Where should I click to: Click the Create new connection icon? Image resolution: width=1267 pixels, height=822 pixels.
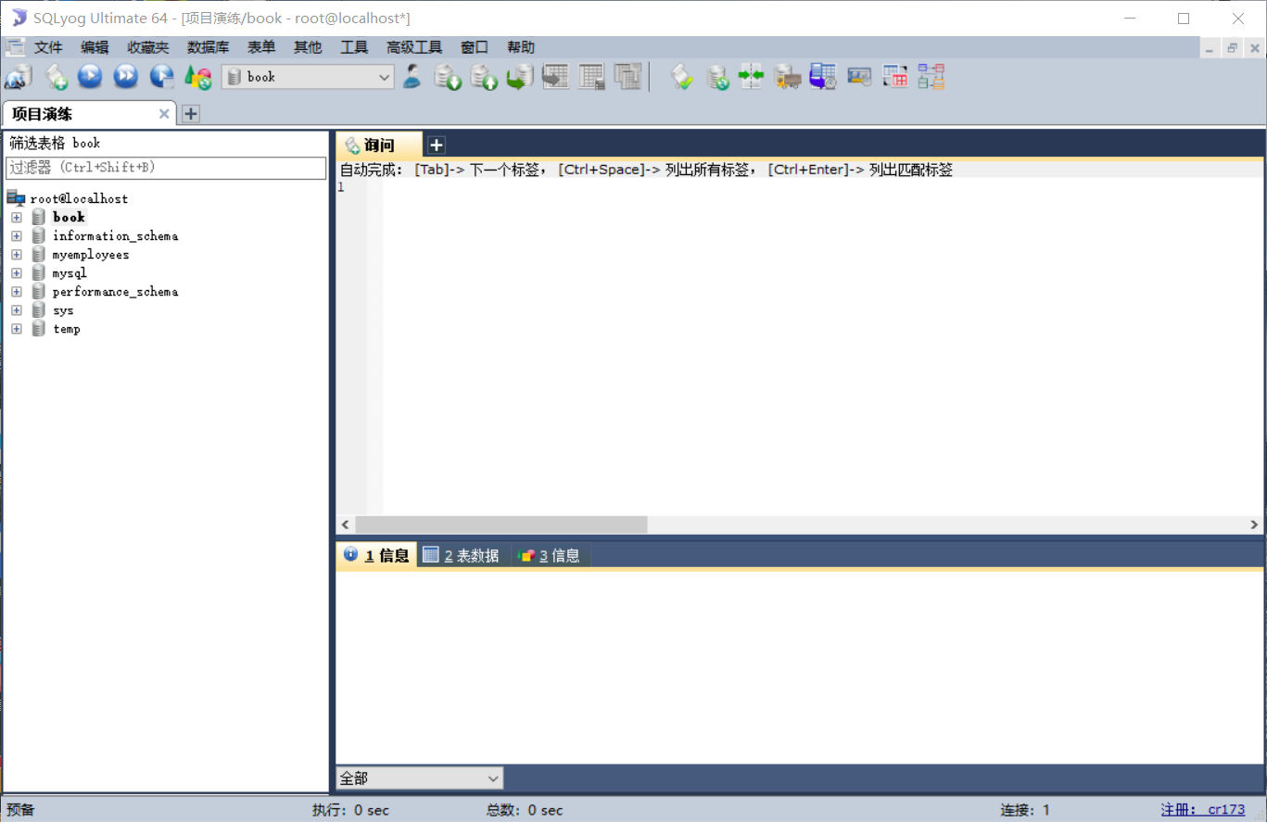click(19, 77)
